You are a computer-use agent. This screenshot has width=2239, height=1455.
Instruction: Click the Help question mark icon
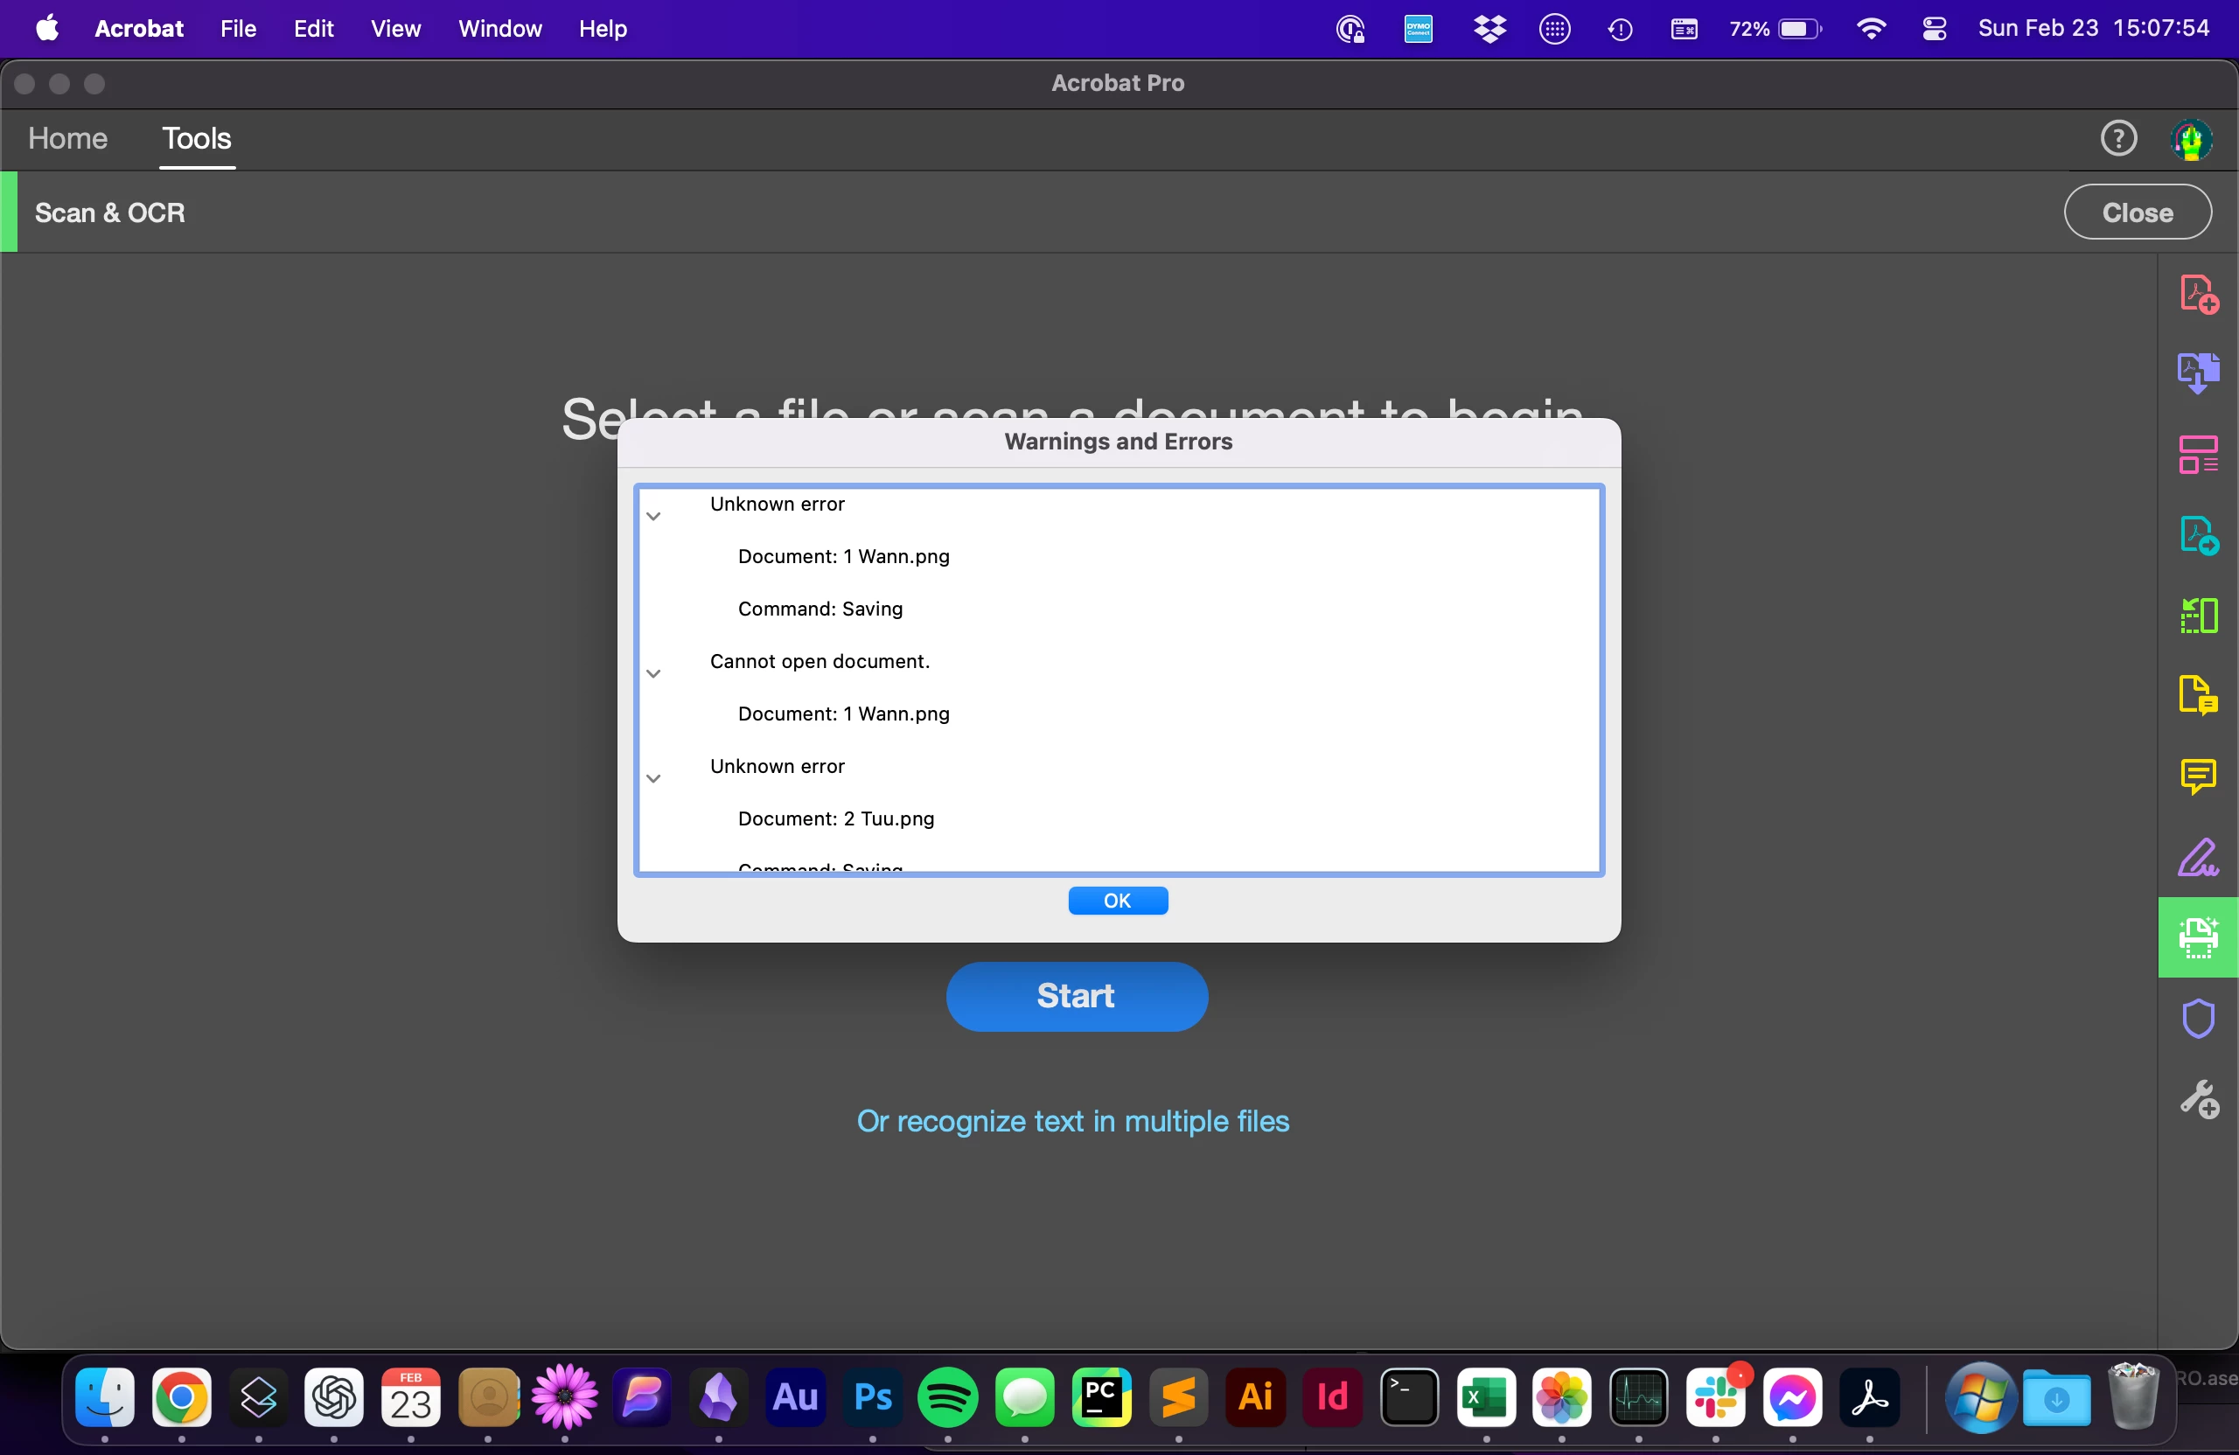2117,139
